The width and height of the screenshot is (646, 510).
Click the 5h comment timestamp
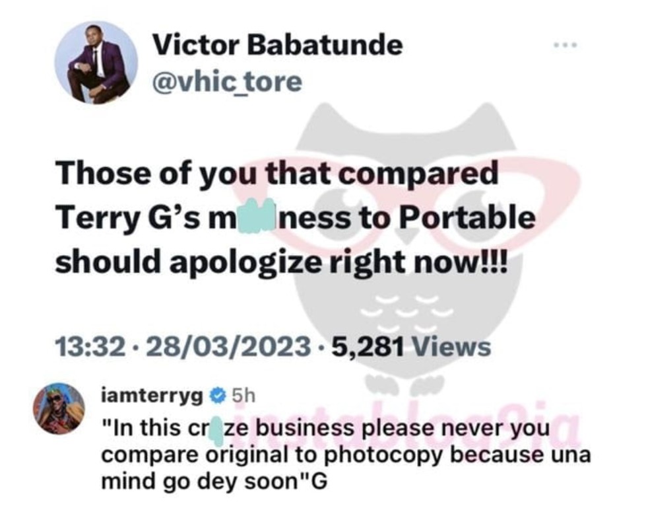(243, 396)
